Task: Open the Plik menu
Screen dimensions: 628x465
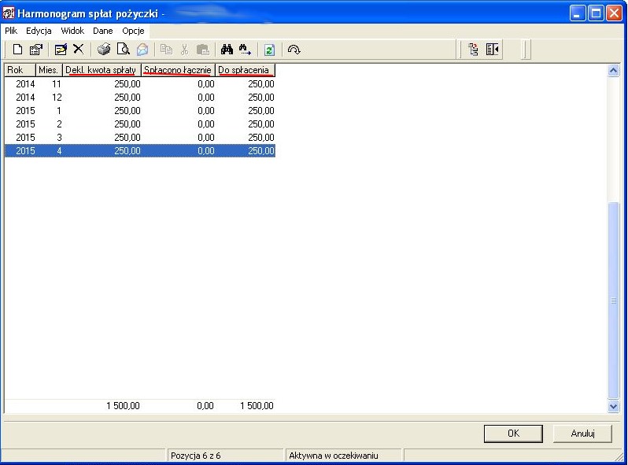Action: [11, 31]
